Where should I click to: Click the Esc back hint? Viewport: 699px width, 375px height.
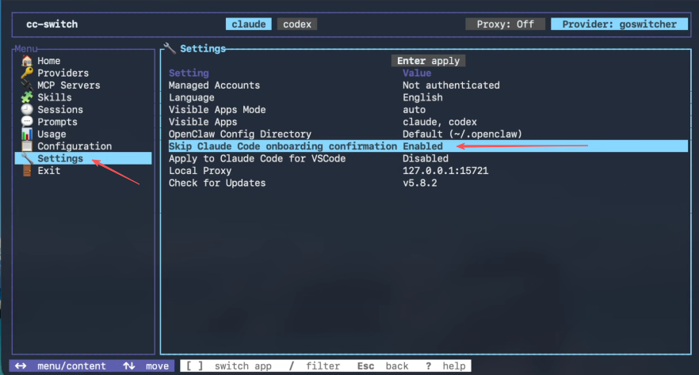tap(383, 366)
